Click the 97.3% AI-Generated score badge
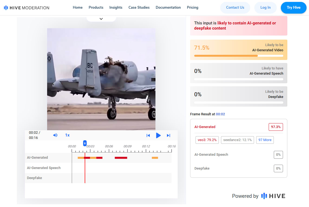 276,127
